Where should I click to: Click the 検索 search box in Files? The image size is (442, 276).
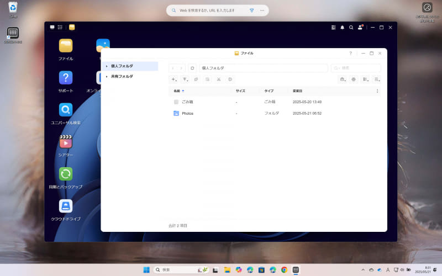(x=356, y=68)
